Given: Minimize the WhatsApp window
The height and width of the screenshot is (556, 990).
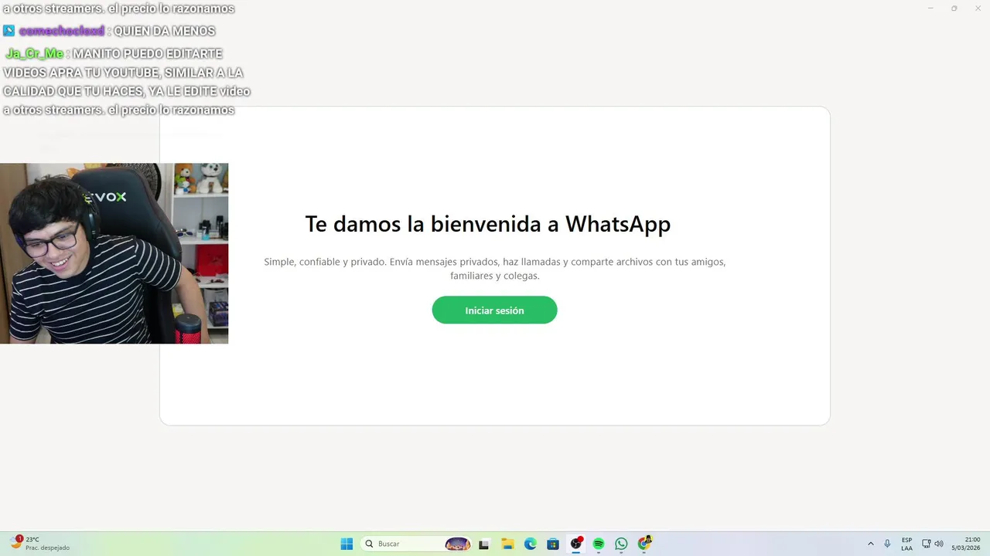Looking at the screenshot, I should point(930,8).
